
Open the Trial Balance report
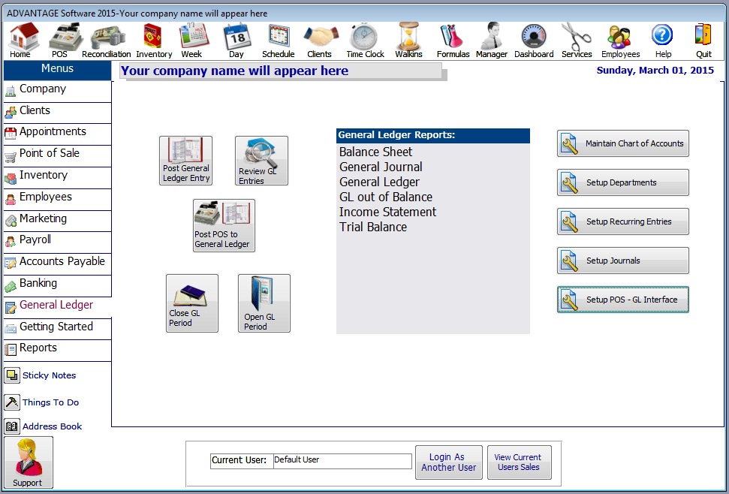click(x=373, y=227)
